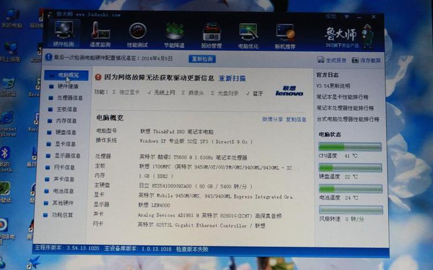Viewport: 433px width, 270px height.
Task: Open the 温度监测 temperature monitor tab
Action: (x=100, y=34)
